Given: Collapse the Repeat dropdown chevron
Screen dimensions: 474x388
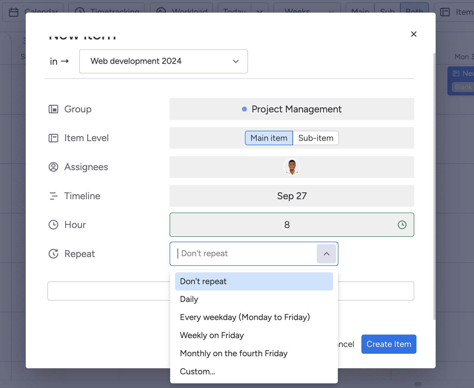Looking at the screenshot, I should pyautogui.click(x=326, y=254).
